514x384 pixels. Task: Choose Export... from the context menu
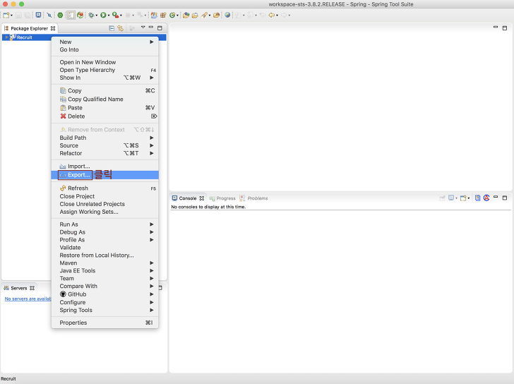click(105, 175)
